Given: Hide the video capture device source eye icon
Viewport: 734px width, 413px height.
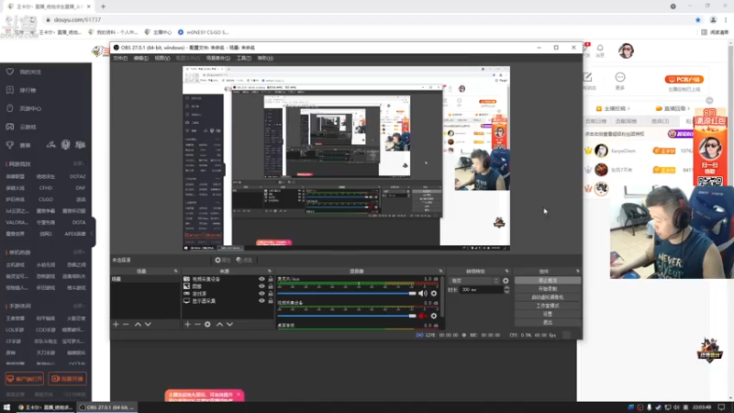Looking at the screenshot, I should point(261,279).
